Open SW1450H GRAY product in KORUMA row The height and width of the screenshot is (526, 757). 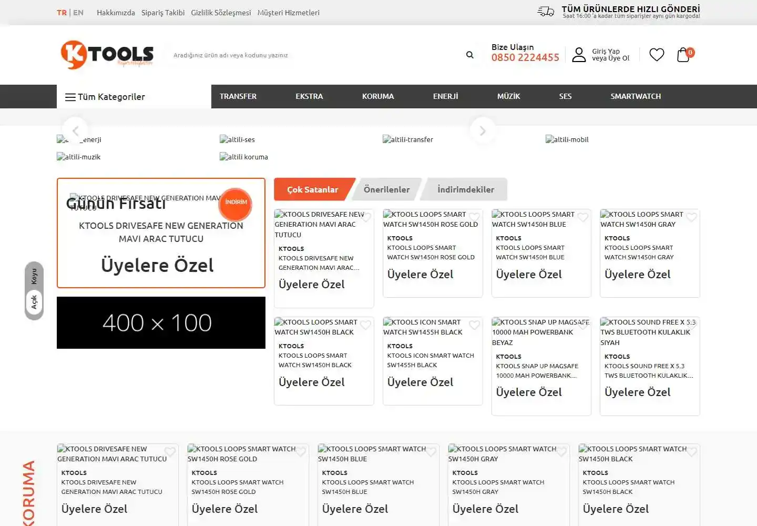point(498,487)
